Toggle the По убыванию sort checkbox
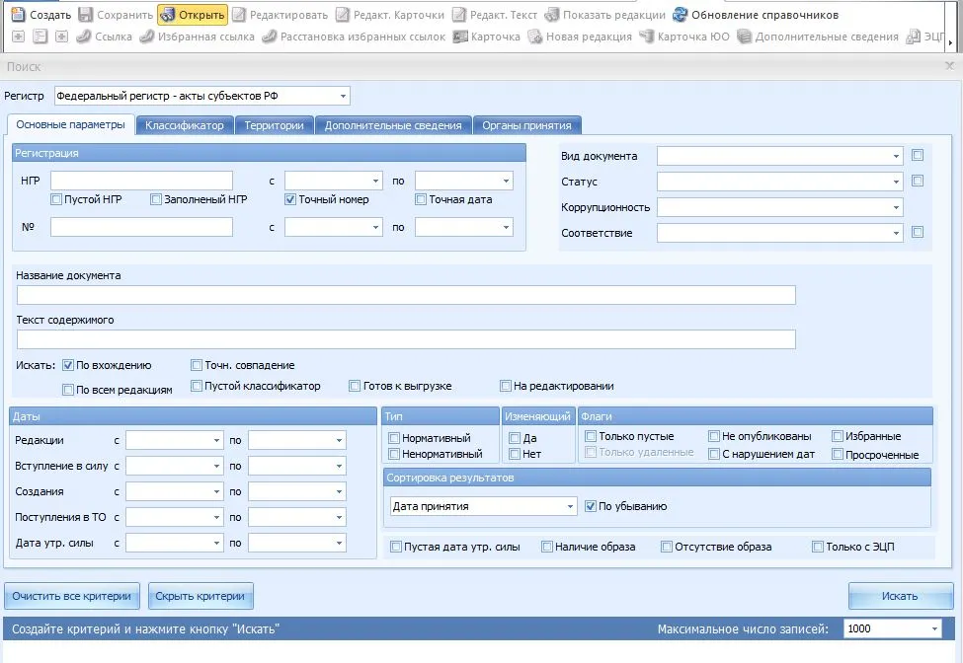 click(591, 506)
